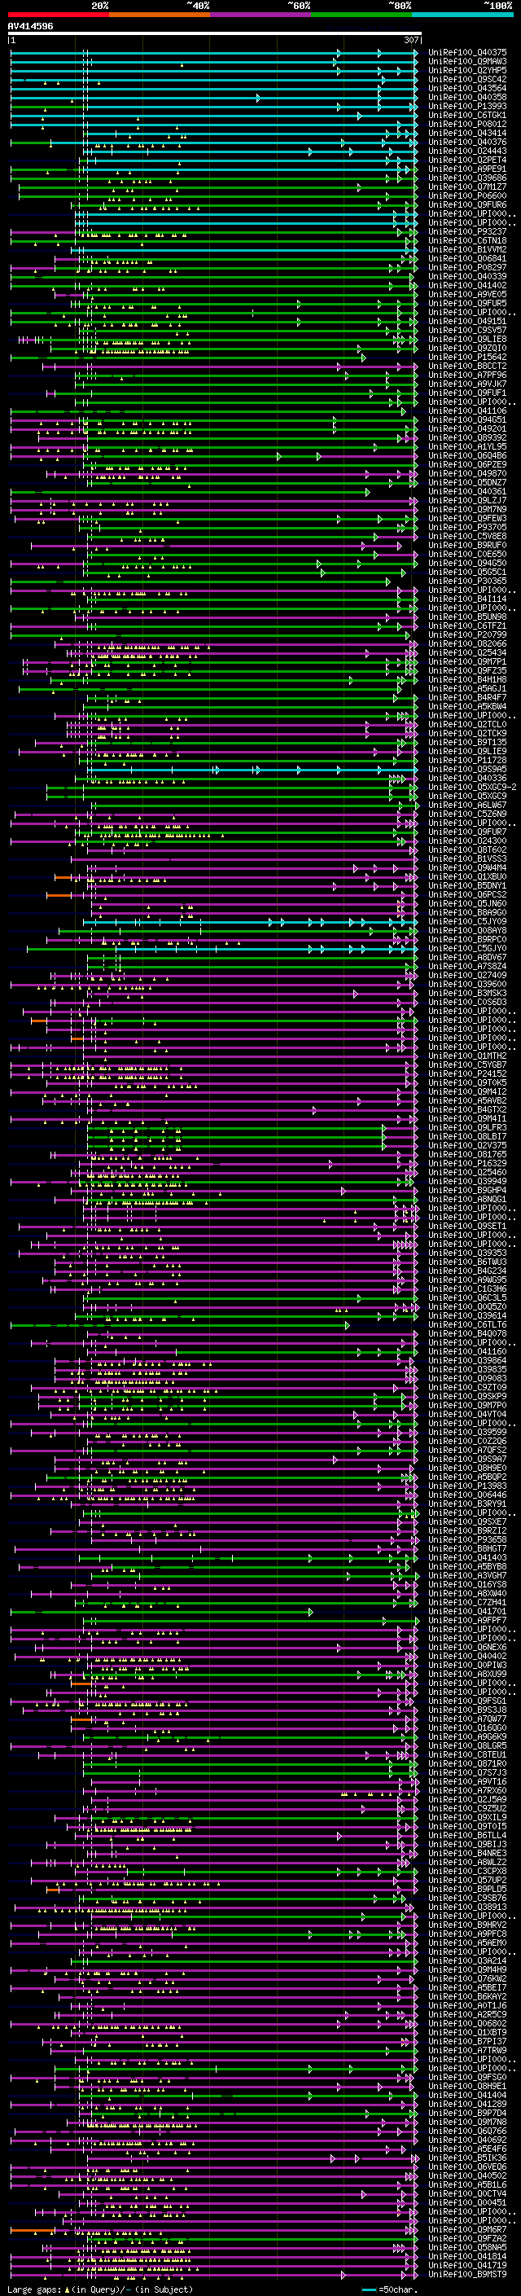Select the UniRef100_P06600 entry
521x2296 pixels.
pyautogui.click(x=467, y=195)
